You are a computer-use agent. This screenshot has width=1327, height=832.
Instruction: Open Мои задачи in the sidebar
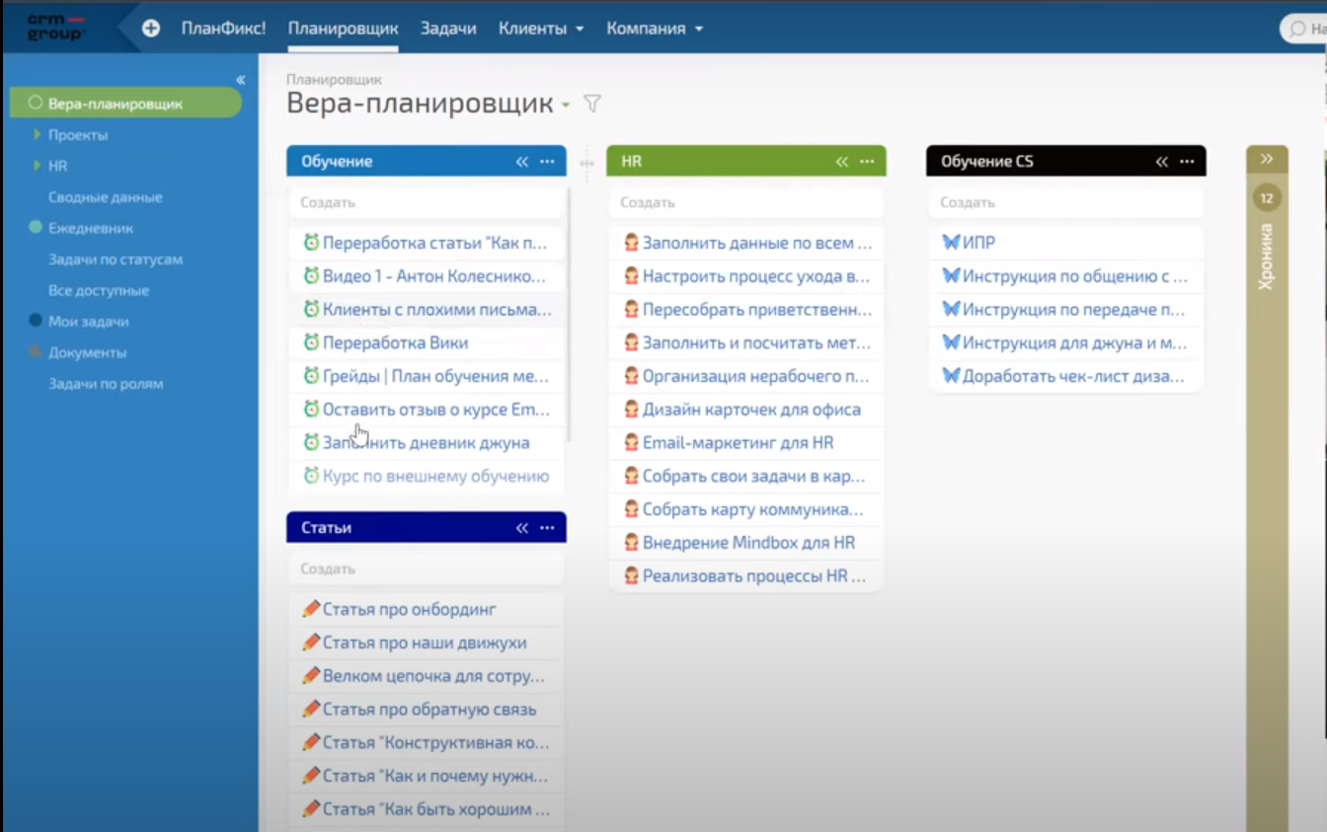point(89,322)
